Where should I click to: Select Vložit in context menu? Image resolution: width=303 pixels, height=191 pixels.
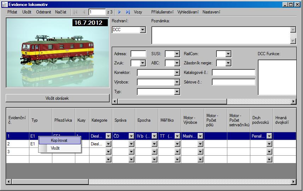click(55, 148)
